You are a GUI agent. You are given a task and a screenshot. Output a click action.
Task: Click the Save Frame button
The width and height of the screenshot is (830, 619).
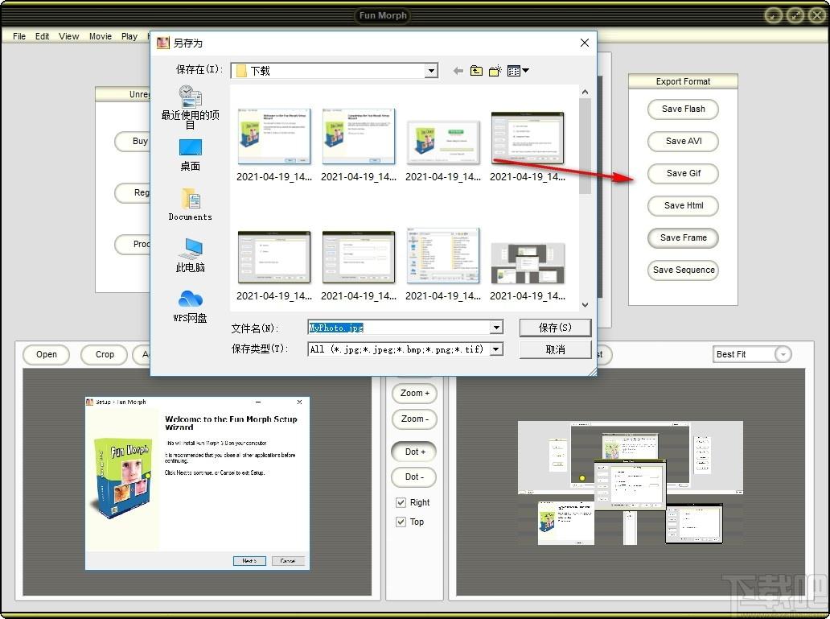pyautogui.click(x=684, y=238)
